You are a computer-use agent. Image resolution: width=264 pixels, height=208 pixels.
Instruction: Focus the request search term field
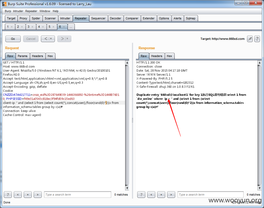[78, 195]
